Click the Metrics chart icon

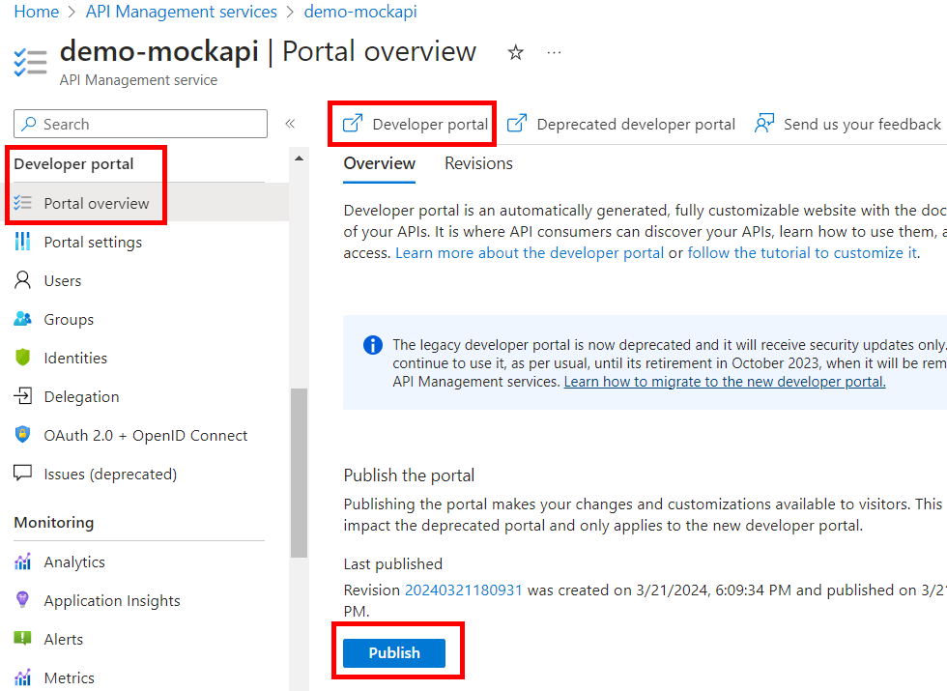[23, 677]
